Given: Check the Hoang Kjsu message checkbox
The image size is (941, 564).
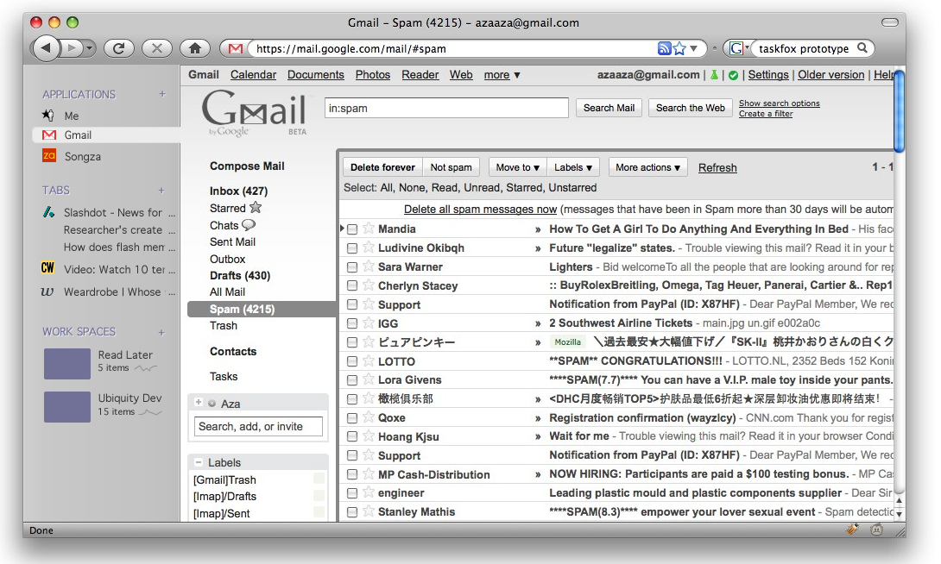Looking at the screenshot, I should click(352, 436).
